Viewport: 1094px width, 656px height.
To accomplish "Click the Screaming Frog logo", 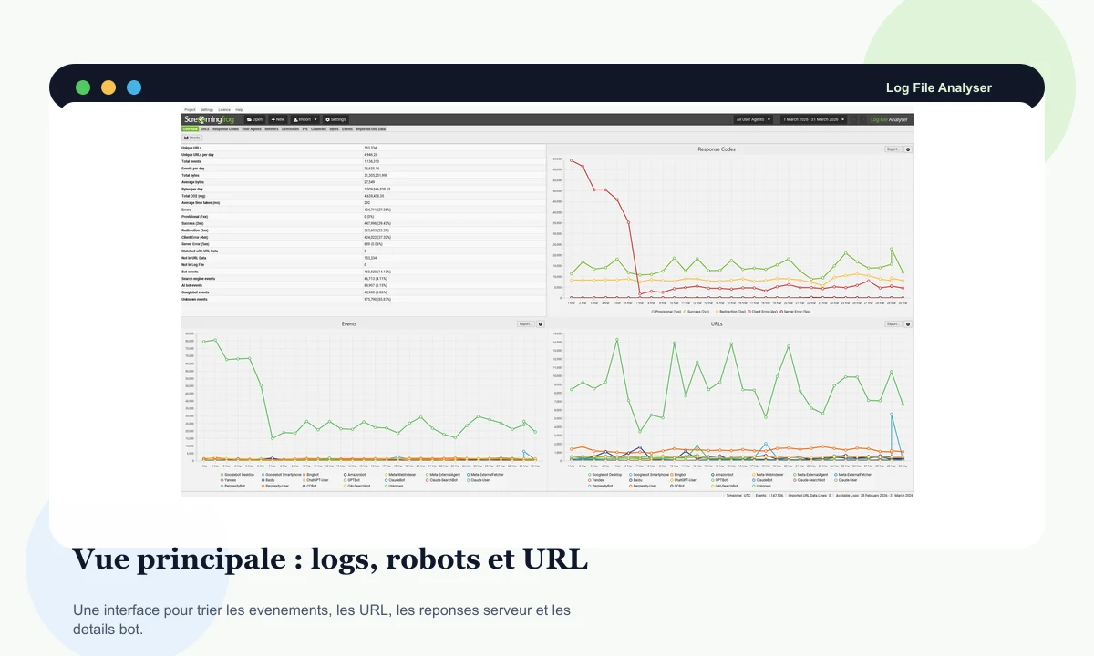I will (210, 119).
